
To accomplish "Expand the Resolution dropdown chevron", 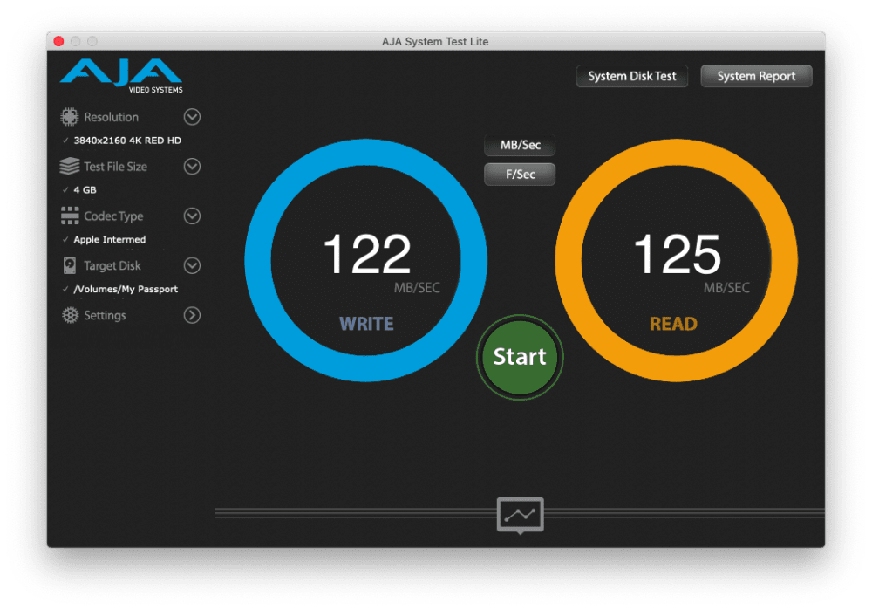I will click(192, 117).
